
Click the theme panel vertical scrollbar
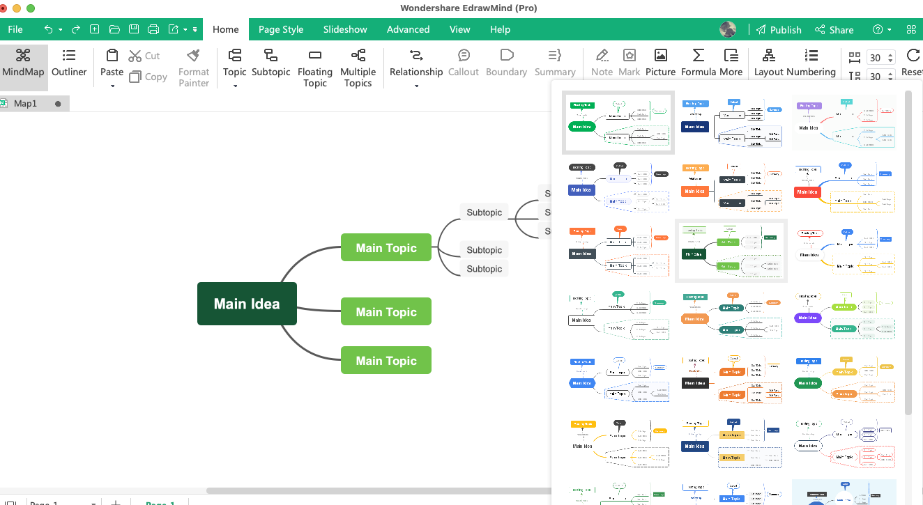(x=908, y=252)
